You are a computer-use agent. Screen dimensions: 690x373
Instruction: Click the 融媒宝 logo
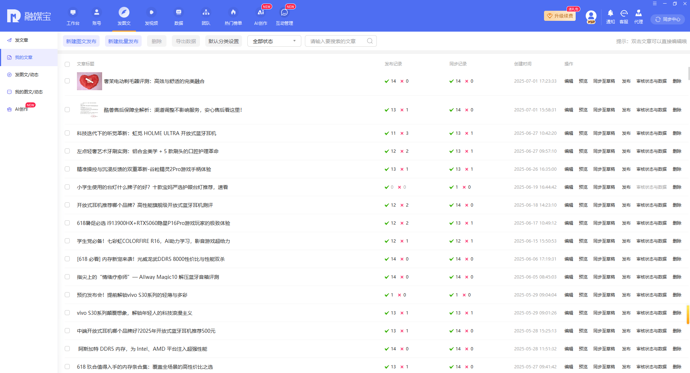point(29,16)
